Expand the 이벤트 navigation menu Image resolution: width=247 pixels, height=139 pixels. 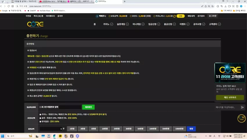tap(185, 24)
